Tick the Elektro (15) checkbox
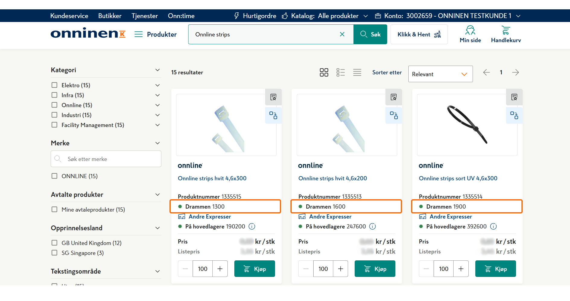Viewport: 570px width, 301px height. tap(54, 85)
